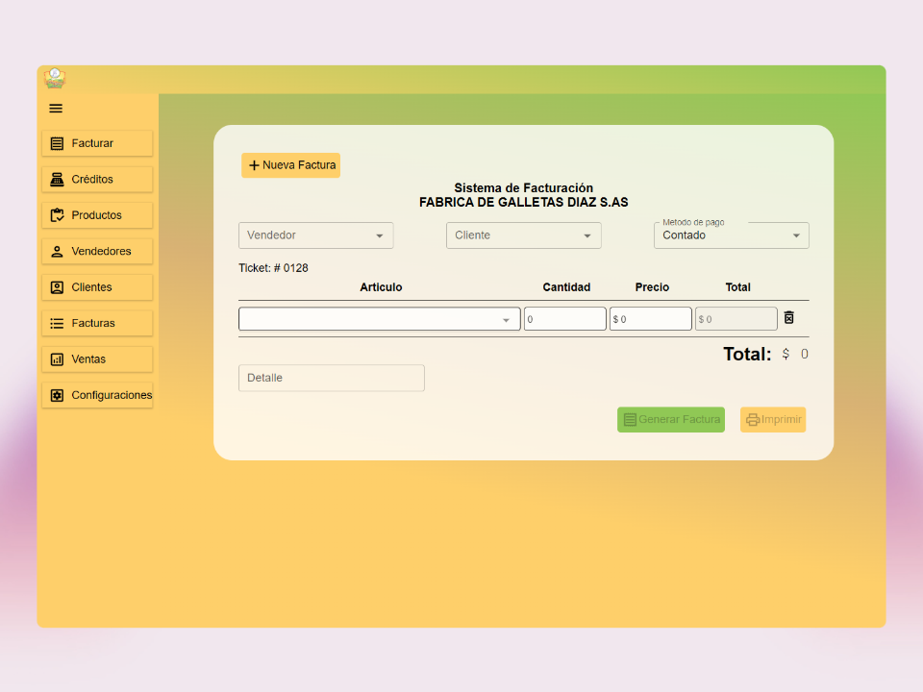Click the Nueva Factura button

[290, 165]
